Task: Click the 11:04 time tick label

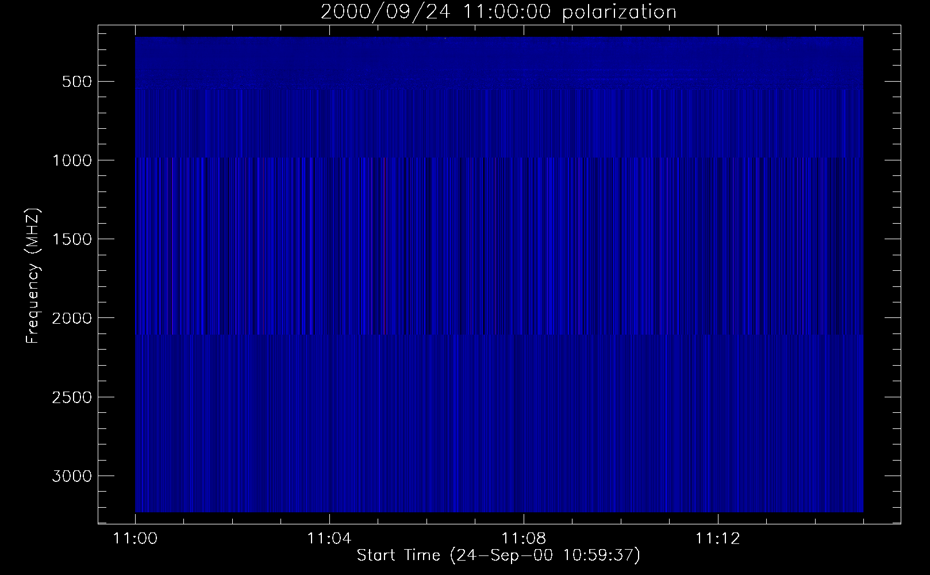Action: [x=329, y=539]
